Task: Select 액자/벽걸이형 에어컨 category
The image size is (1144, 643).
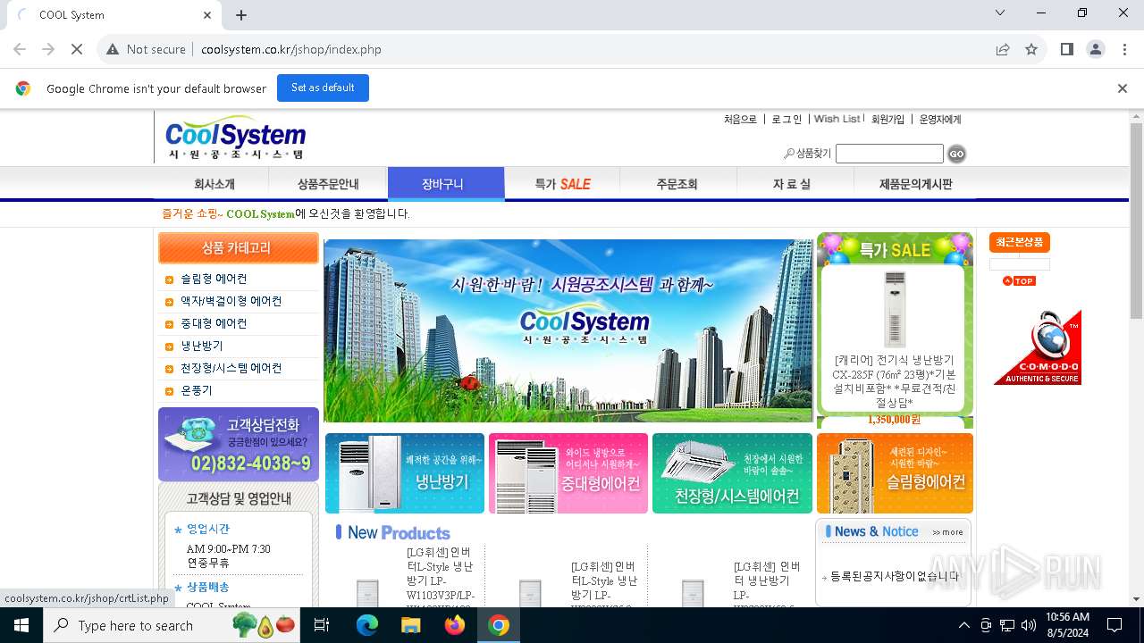Action: pos(231,301)
